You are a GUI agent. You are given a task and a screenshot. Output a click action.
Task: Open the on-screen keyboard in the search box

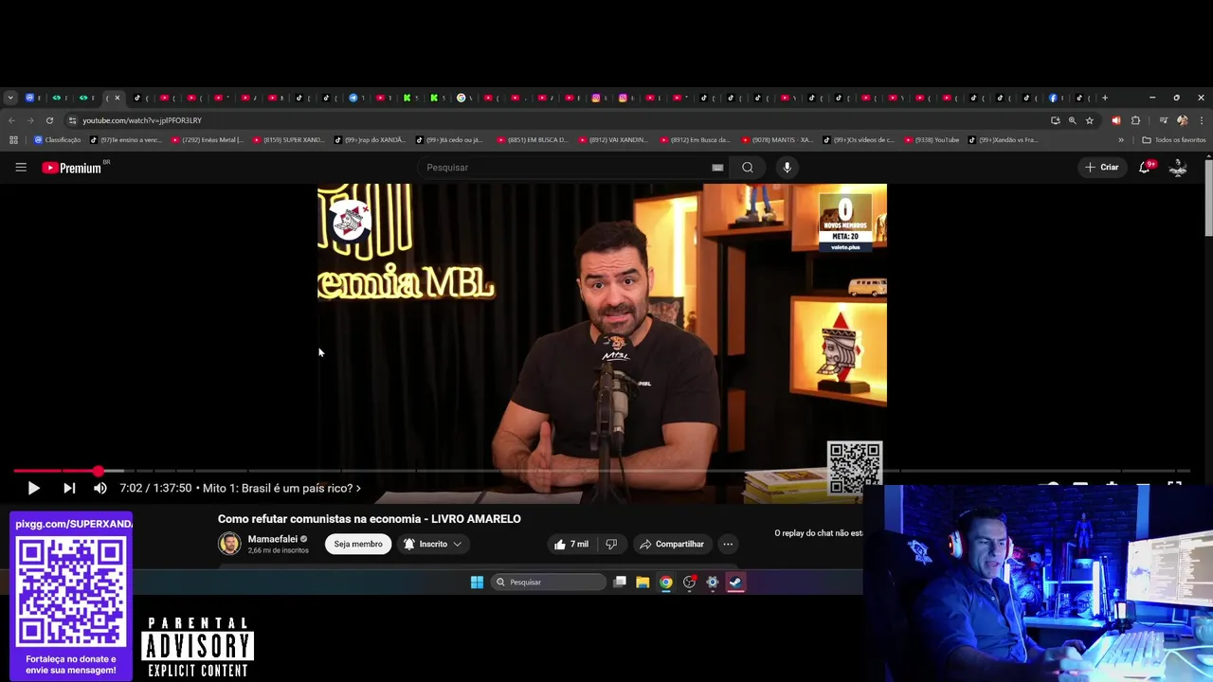point(717,168)
